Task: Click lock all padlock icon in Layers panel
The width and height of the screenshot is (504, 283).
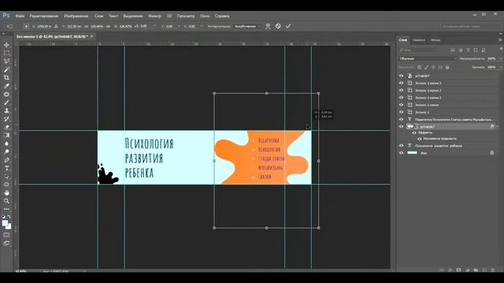Action: tap(447, 68)
